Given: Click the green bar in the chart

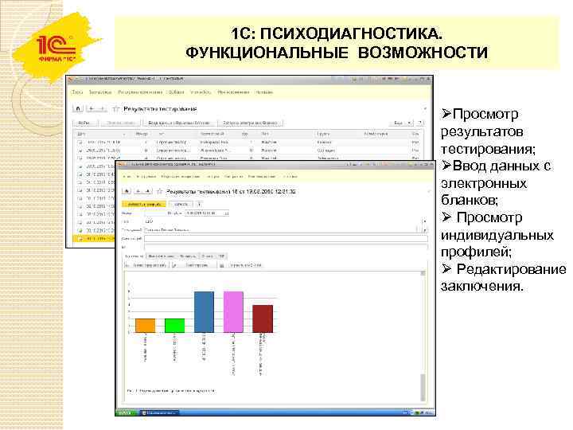Looking at the screenshot, I should pos(174,326).
